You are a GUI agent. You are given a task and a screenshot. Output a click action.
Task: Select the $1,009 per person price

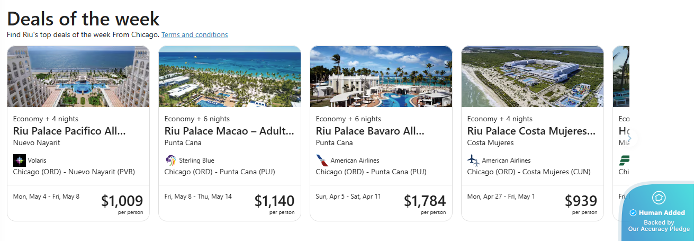point(122,201)
